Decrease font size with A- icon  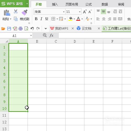click(x=90, y=12)
